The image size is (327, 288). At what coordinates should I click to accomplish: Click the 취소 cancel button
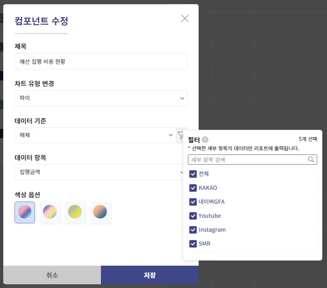[52, 275]
